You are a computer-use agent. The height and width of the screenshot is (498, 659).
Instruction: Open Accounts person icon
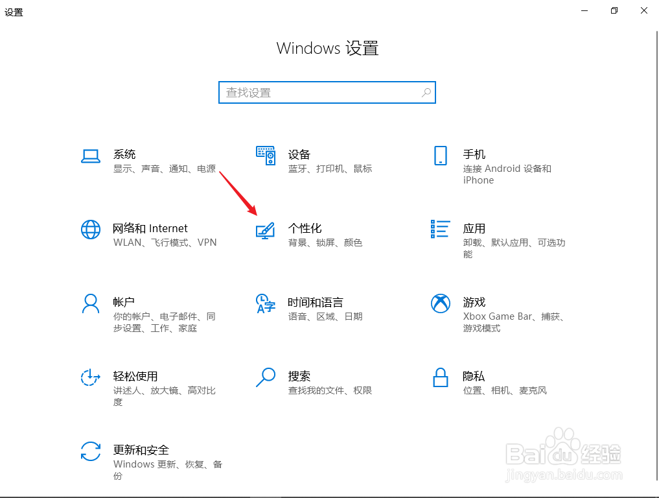[x=90, y=303]
